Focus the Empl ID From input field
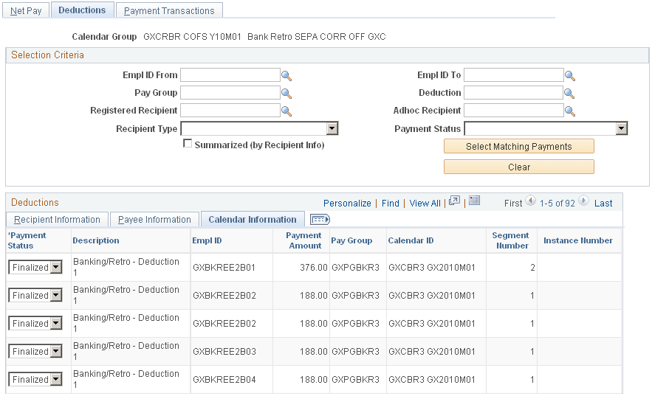The image size is (652, 396). click(x=230, y=75)
